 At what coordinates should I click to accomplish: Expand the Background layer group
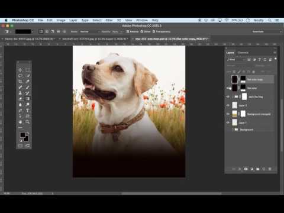tap(233, 130)
